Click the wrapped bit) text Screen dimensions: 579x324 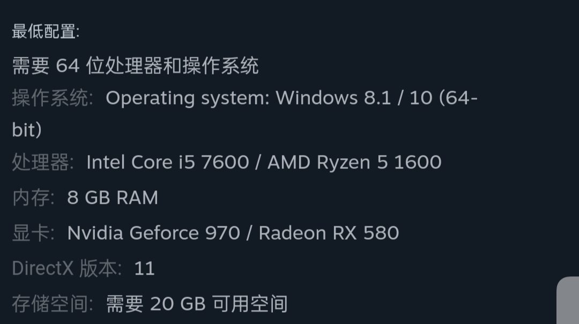27,130
